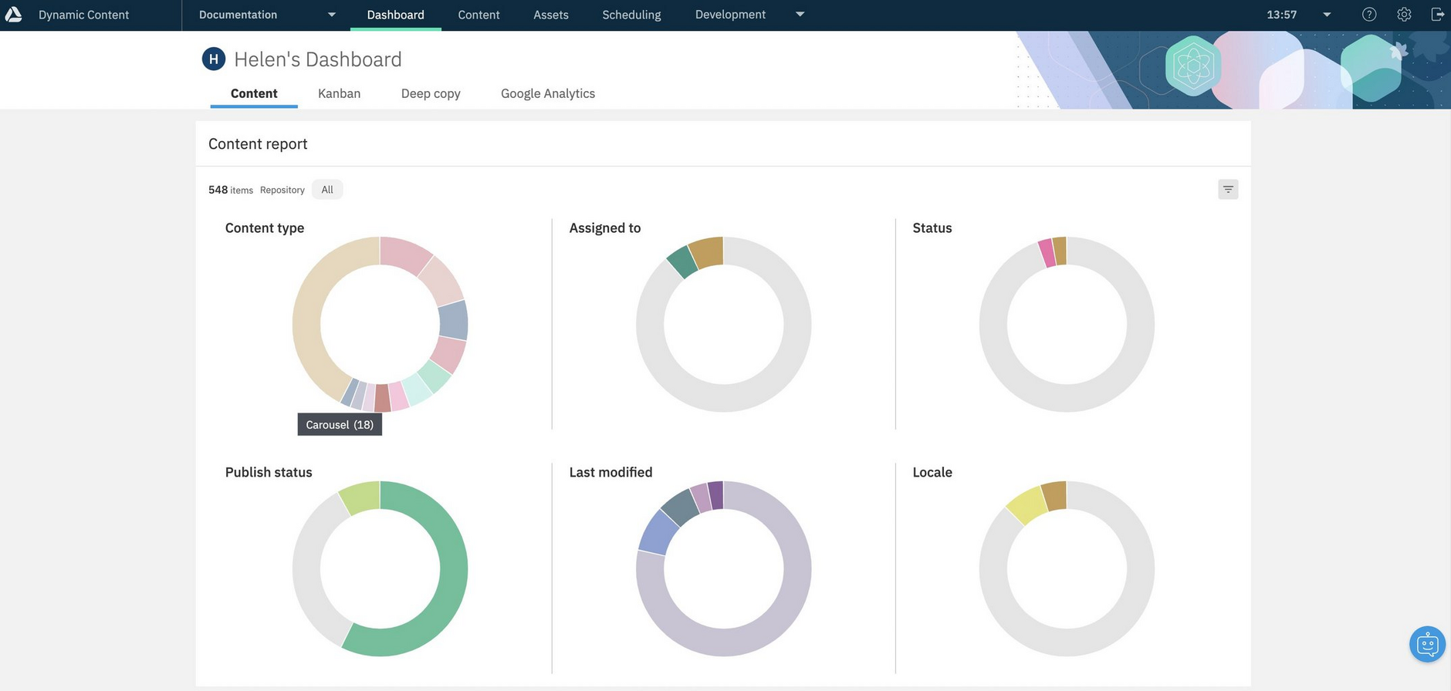The image size is (1451, 691).
Task: Open the help question mark icon
Action: [1369, 15]
